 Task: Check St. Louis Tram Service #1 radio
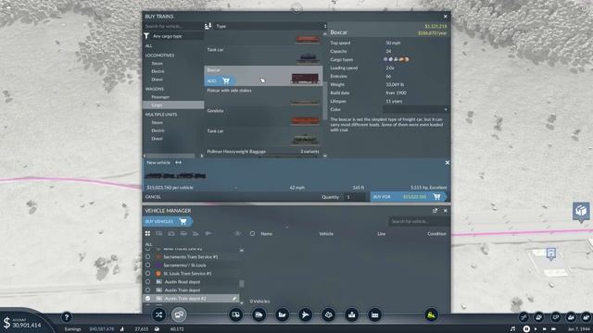pos(148,274)
